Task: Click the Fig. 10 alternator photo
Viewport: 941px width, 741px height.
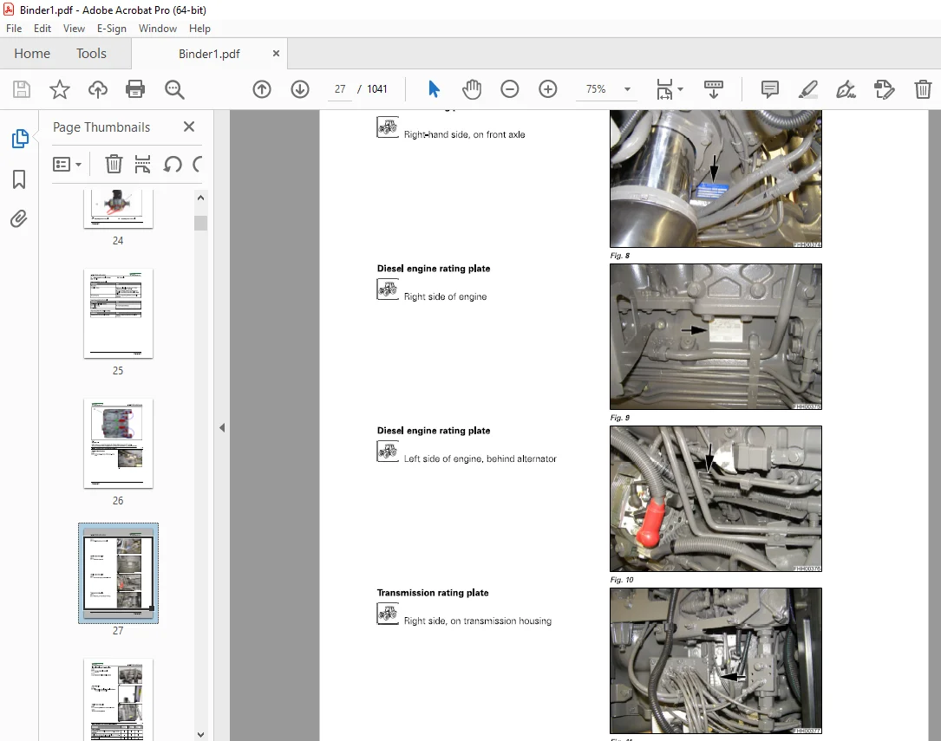Action: coord(716,499)
